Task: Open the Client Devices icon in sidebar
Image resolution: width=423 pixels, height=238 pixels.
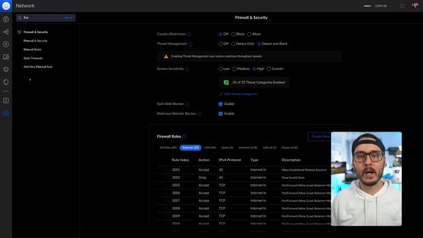Action: (6, 57)
